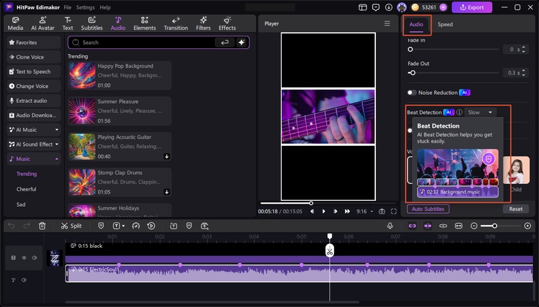539x307 pixels.
Task: Zoom out the timeline with minus icon
Action: (x=474, y=226)
